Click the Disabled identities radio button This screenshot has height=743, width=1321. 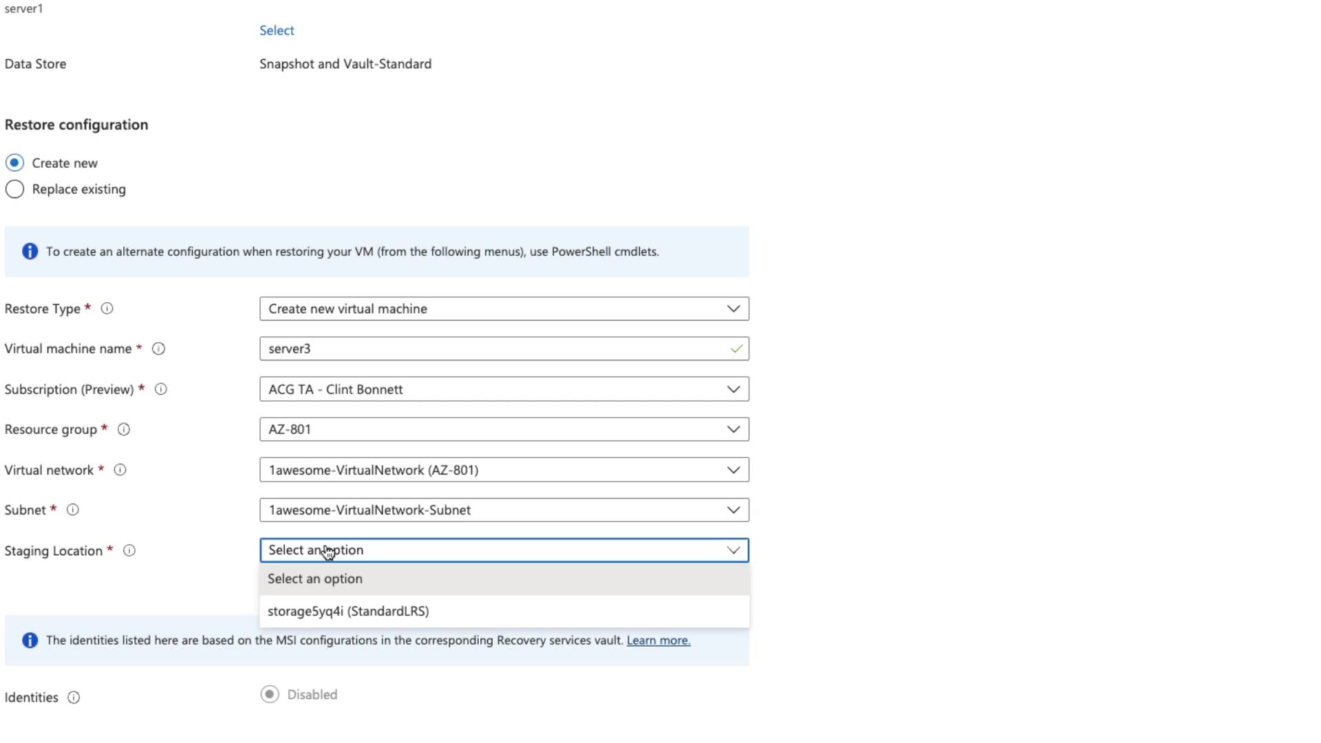(270, 695)
